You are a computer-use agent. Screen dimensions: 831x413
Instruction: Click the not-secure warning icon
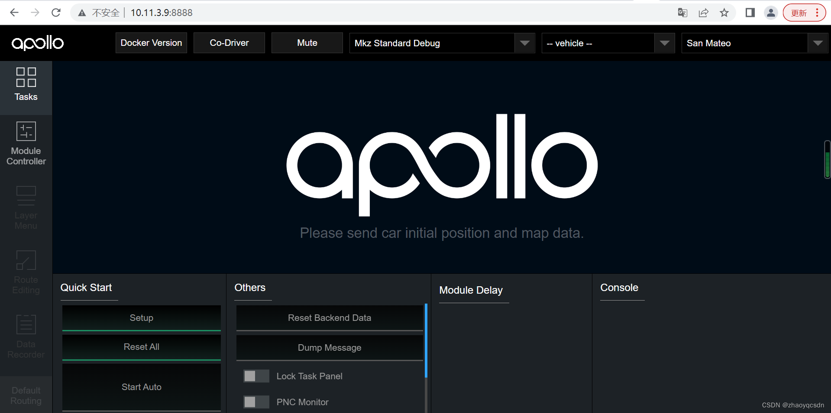tap(82, 13)
